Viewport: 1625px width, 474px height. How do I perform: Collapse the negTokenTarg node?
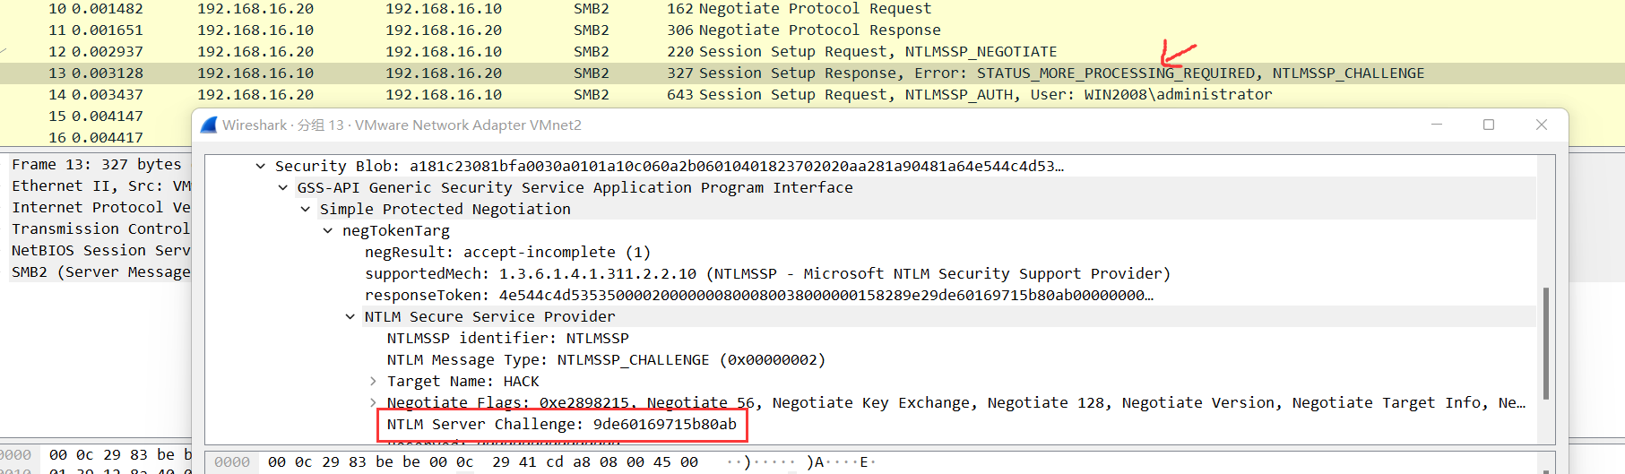click(x=328, y=231)
